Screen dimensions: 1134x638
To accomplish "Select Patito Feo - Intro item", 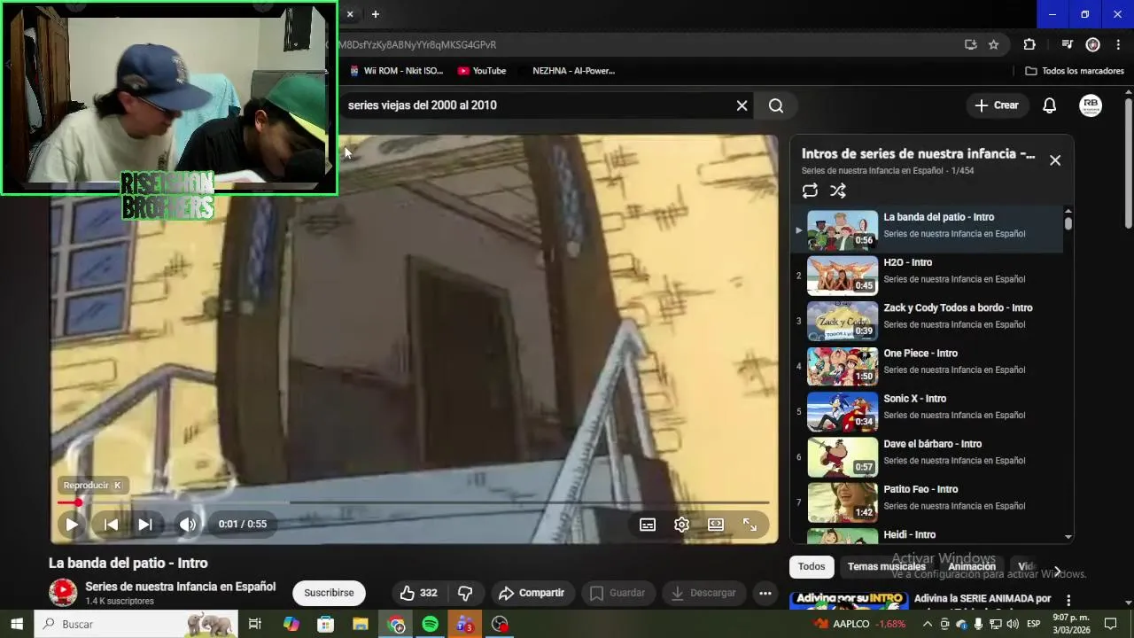I will click(x=927, y=501).
